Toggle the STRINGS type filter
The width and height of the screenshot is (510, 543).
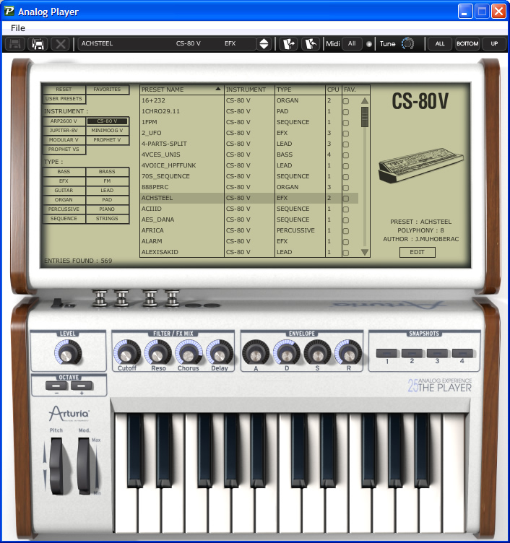(x=107, y=219)
